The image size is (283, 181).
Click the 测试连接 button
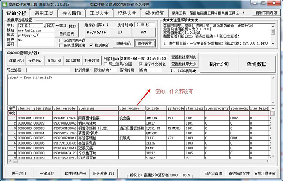point(66,34)
